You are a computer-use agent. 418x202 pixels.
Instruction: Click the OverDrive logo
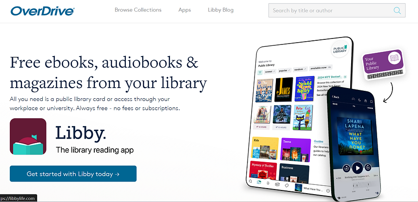point(42,11)
